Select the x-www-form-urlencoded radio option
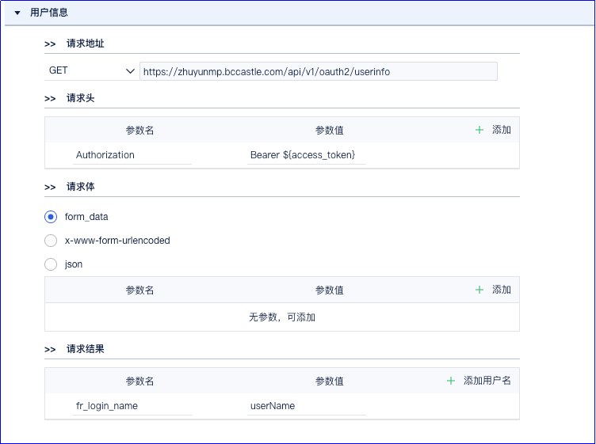This screenshot has height=444, width=596. (x=51, y=241)
